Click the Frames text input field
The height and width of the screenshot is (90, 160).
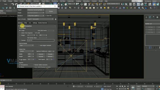[41, 40]
